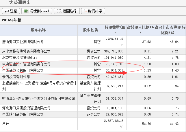This screenshot has width=186, height=132.
Task: Click the 0.69 percentage cell
Action: click(x=148, y=99)
